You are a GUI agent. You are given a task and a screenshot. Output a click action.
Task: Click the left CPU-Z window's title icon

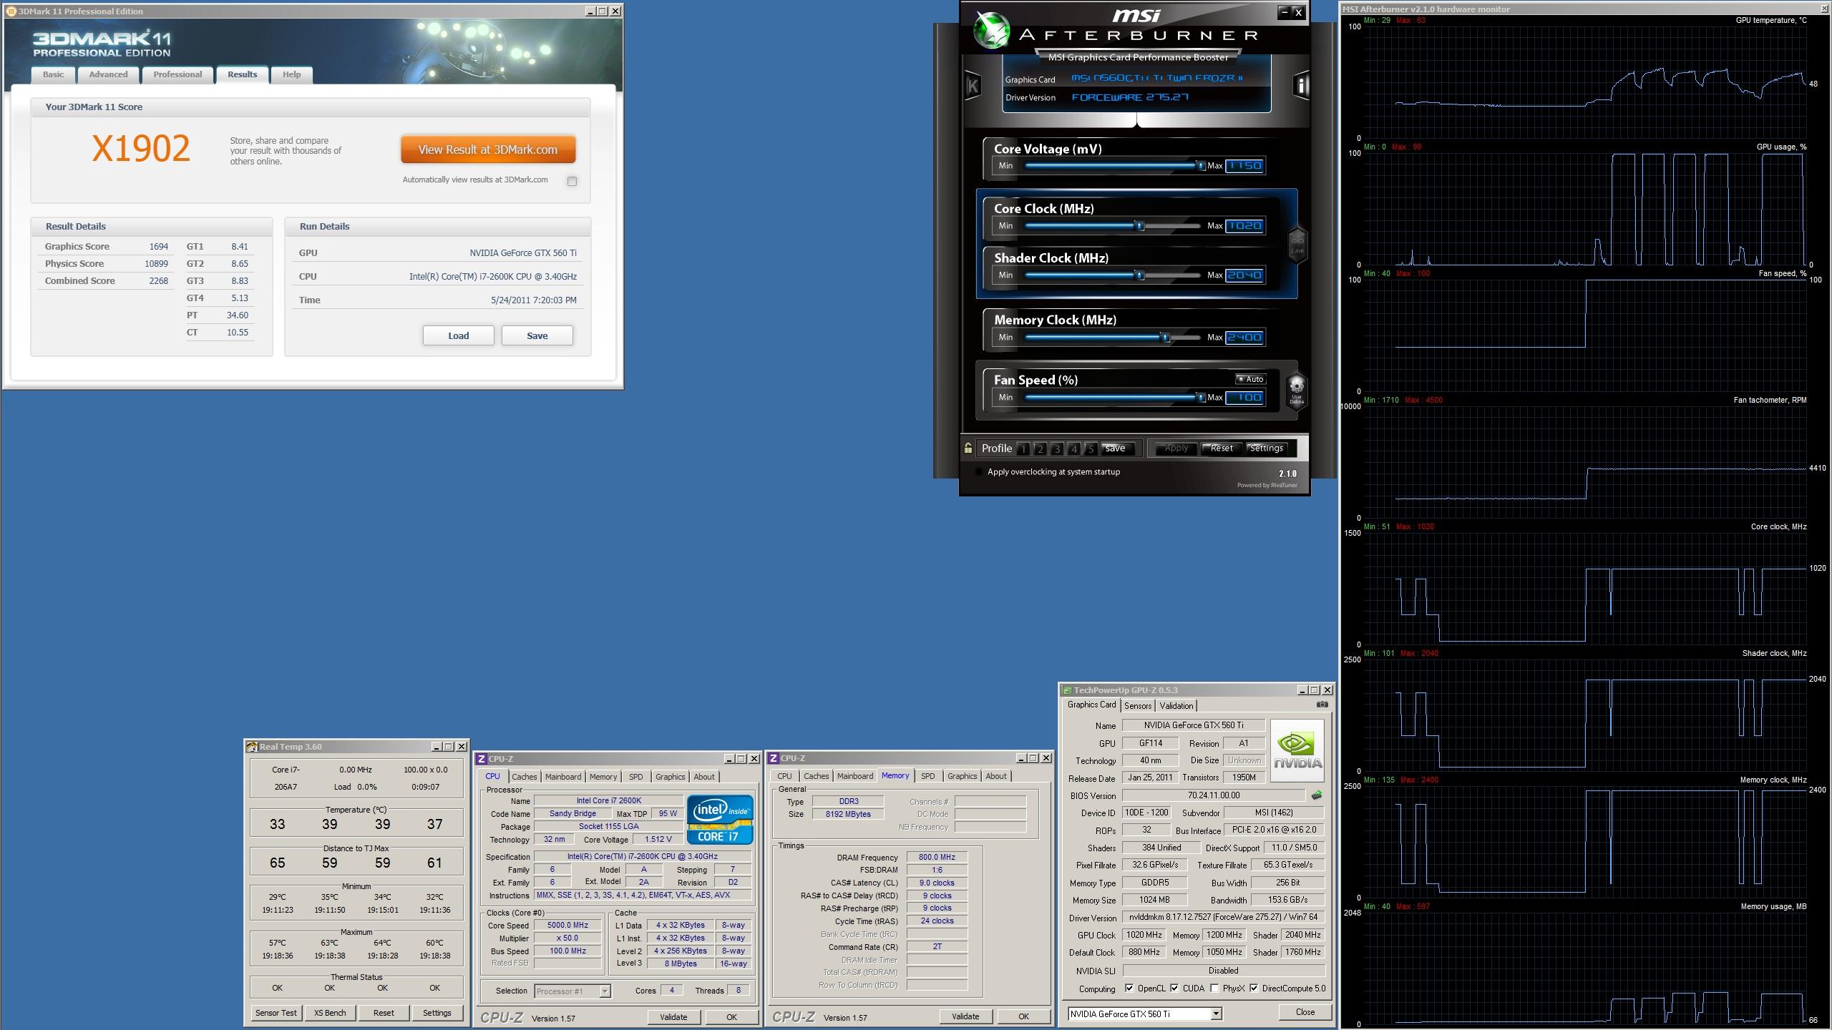(x=482, y=759)
